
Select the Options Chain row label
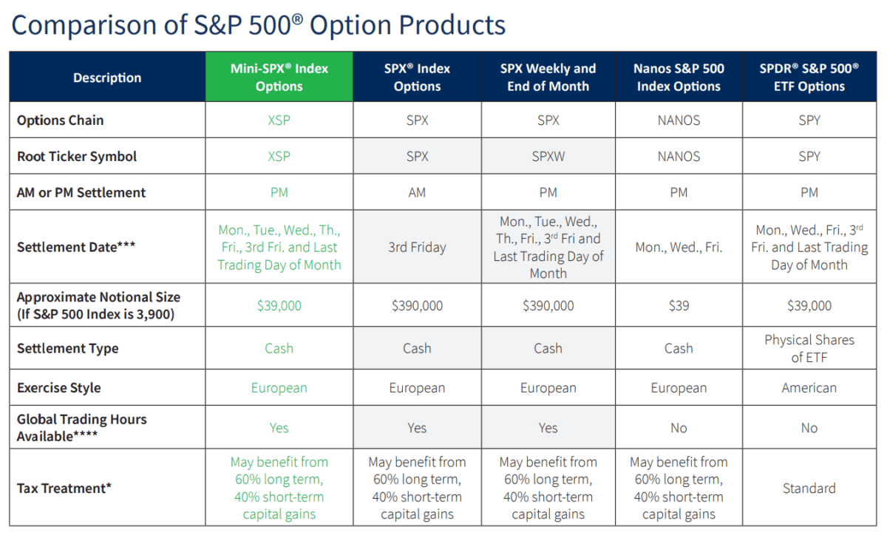pos(61,120)
